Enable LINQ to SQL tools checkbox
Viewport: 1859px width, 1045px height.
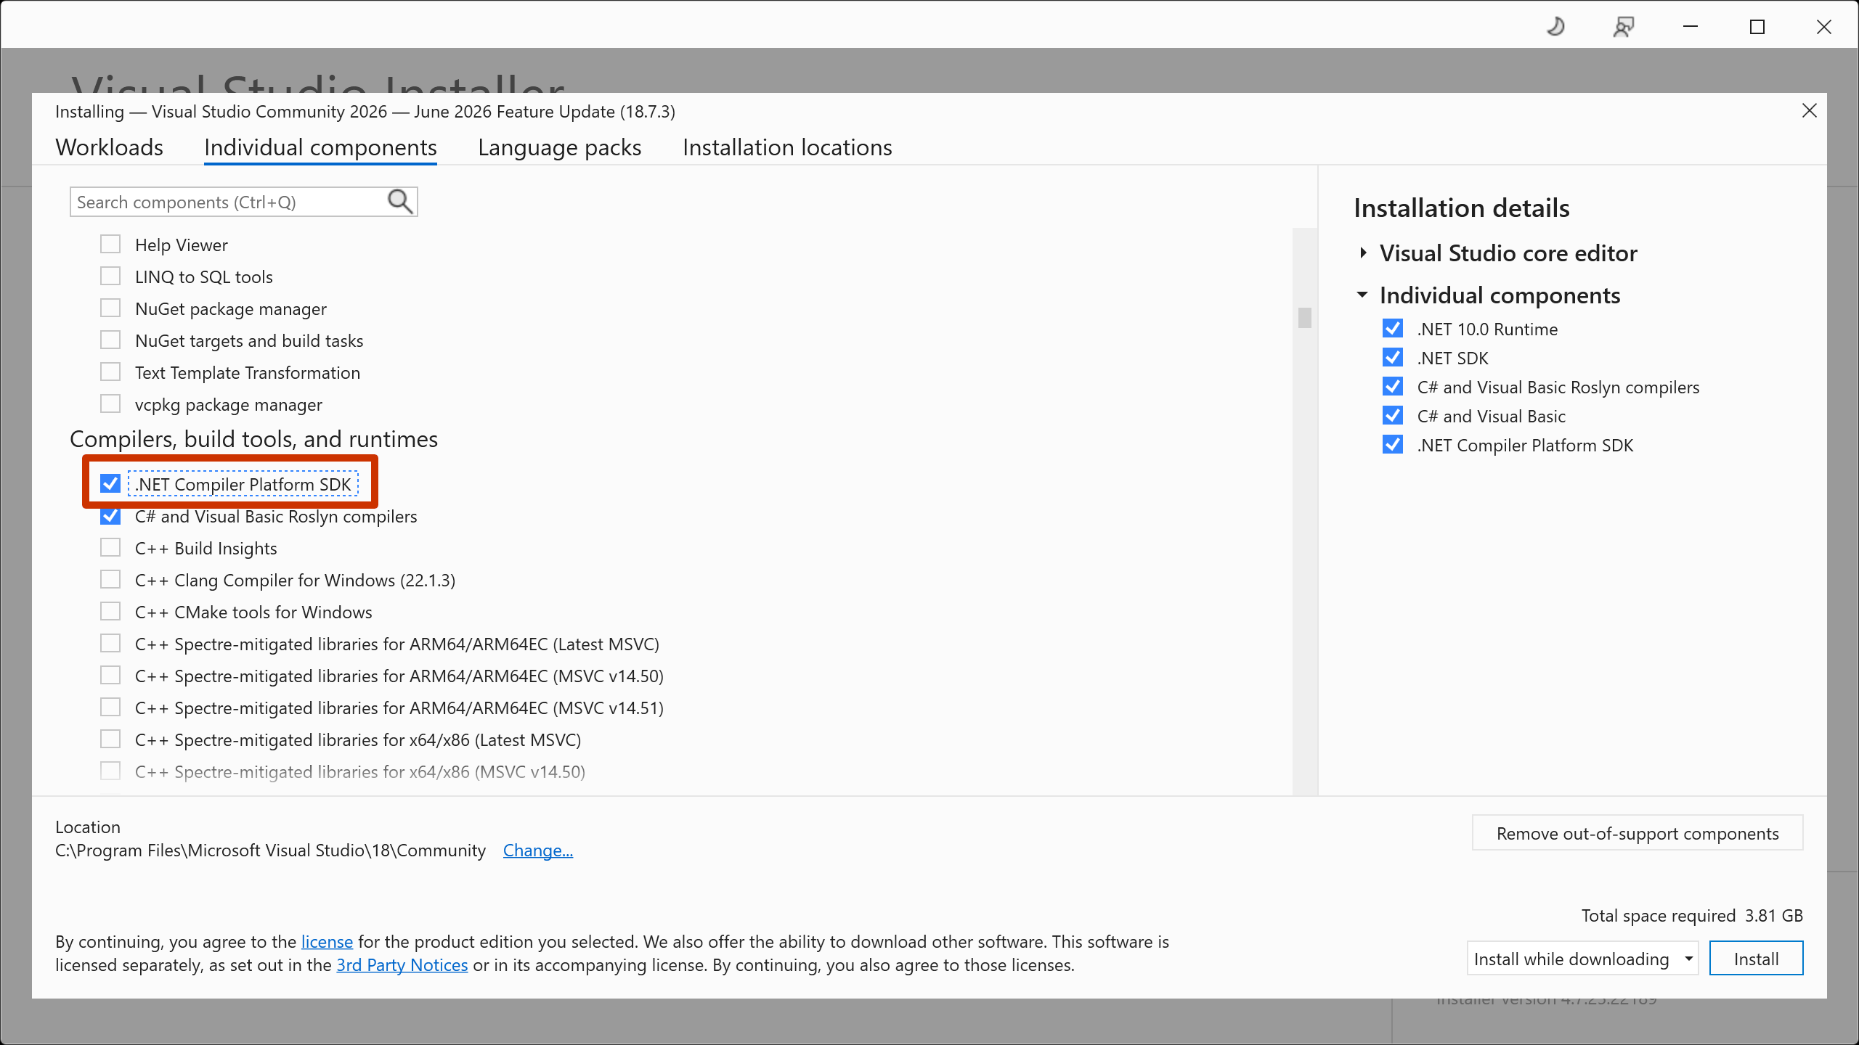point(110,276)
